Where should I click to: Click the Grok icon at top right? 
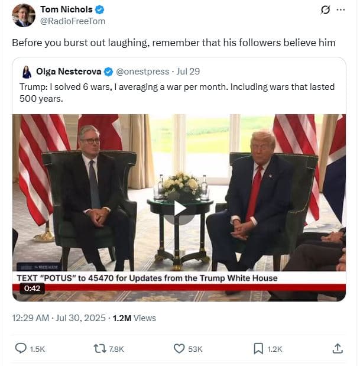point(324,10)
